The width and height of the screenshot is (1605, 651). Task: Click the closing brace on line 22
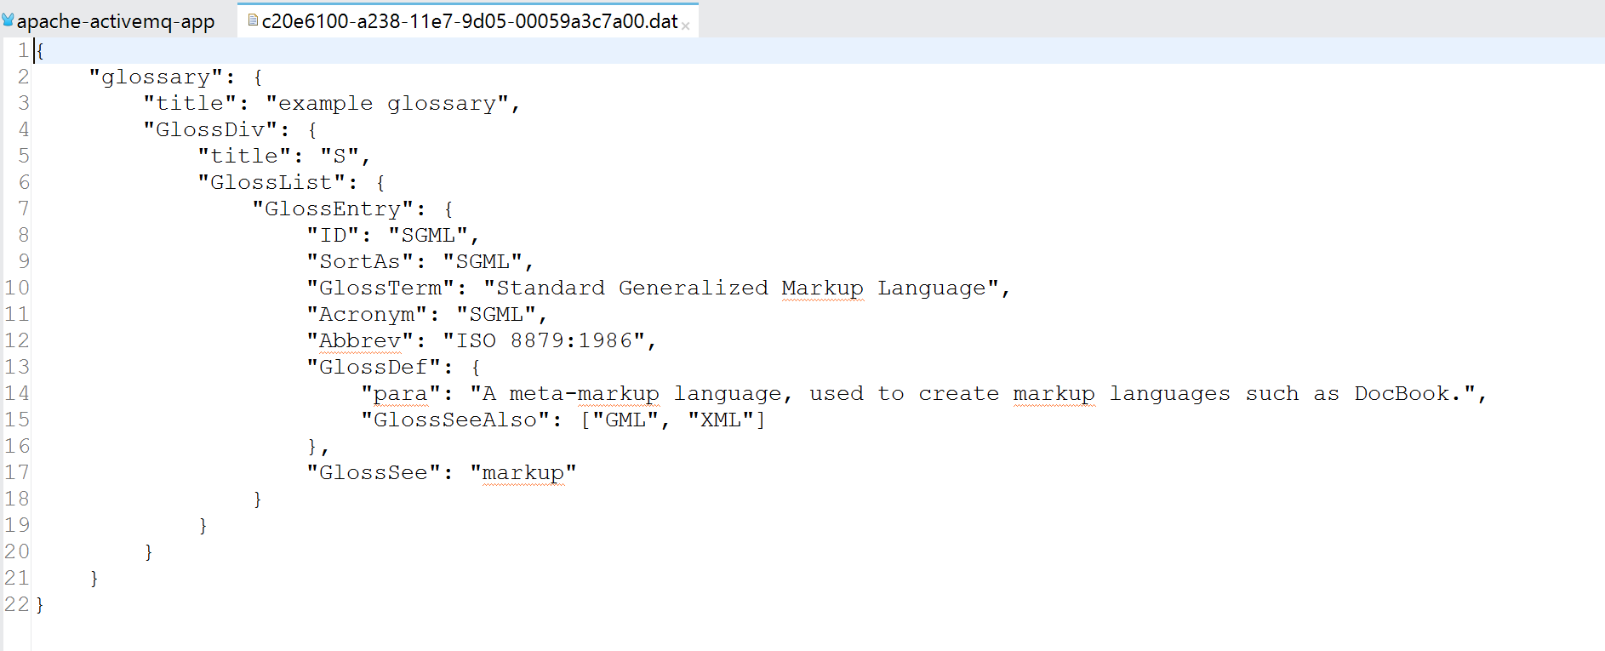point(40,605)
